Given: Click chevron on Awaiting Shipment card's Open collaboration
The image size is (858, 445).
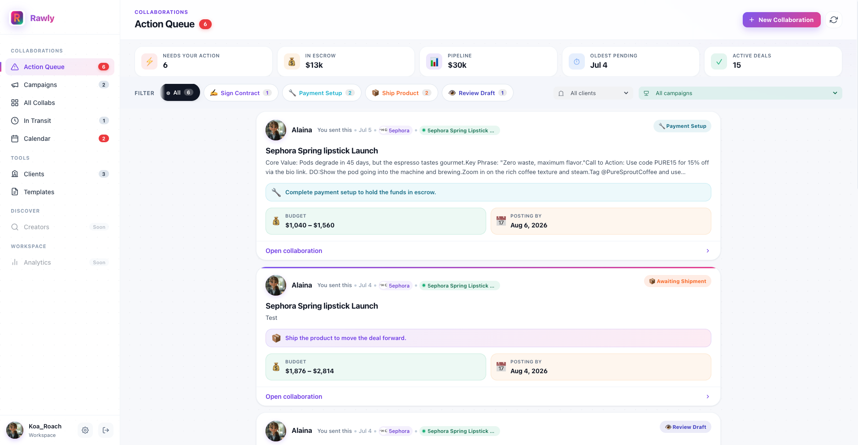Looking at the screenshot, I should tap(708, 397).
